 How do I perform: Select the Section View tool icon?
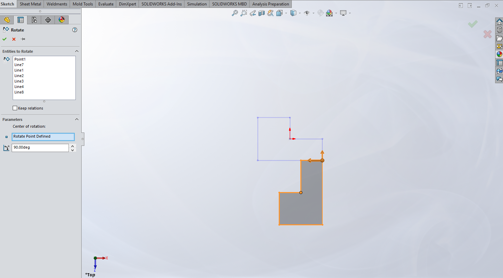point(262,13)
